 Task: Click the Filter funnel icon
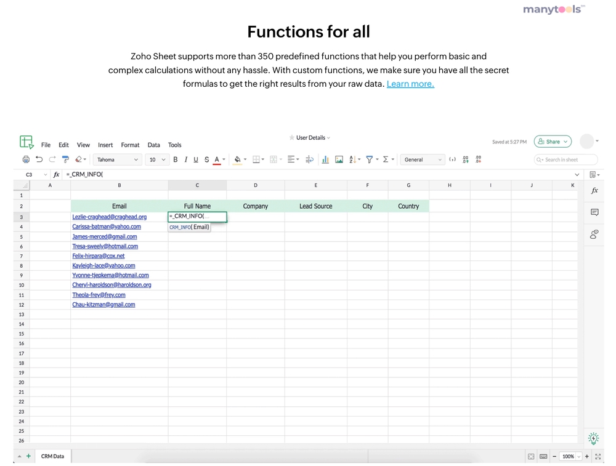coord(370,159)
